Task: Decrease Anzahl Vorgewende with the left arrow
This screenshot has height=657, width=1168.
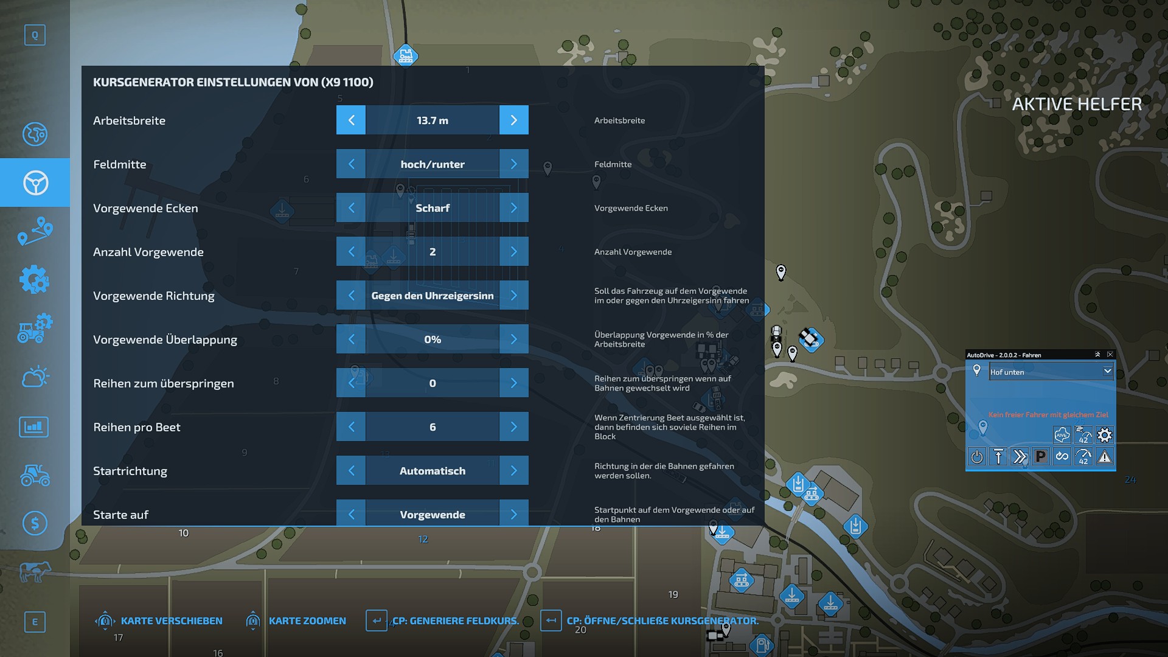Action: [352, 252]
